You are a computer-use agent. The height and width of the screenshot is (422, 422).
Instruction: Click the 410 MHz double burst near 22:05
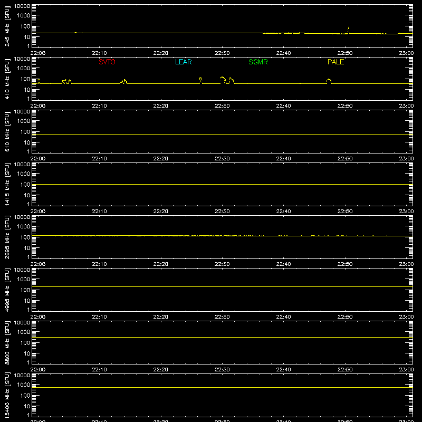tap(67, 81)
